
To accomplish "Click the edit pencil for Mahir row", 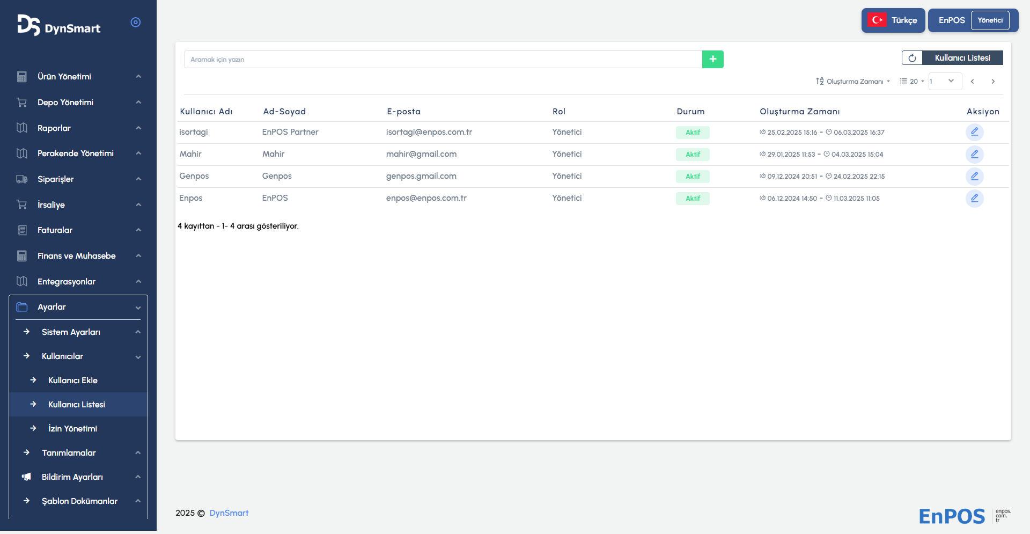I will click(x=974, y=155).
